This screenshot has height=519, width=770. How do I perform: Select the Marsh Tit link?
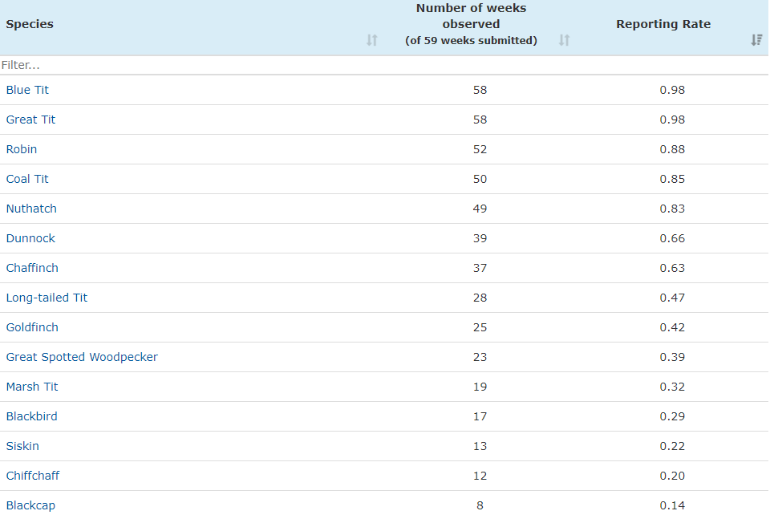32,387
